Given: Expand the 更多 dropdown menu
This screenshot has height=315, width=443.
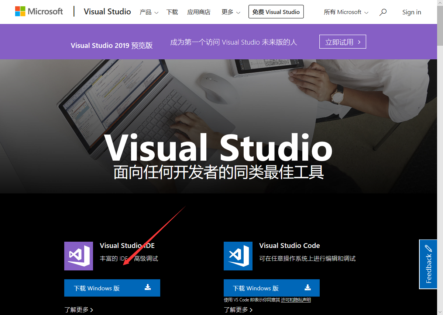Looking at the screenshot, I should pos(231,12).
